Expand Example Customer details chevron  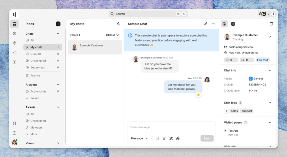tap(270, 37)
